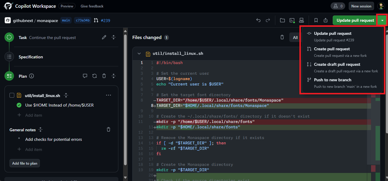The image size is (388, 181).
Task: Delete the plan with its trash icon
Action: (x=104, y=76)
